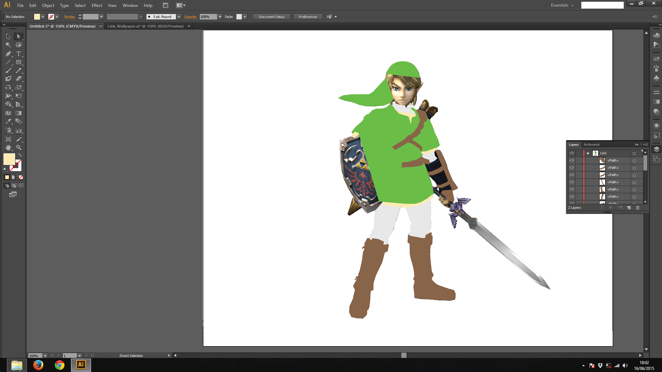Open the stroke weight dropdown

[101, 17]
